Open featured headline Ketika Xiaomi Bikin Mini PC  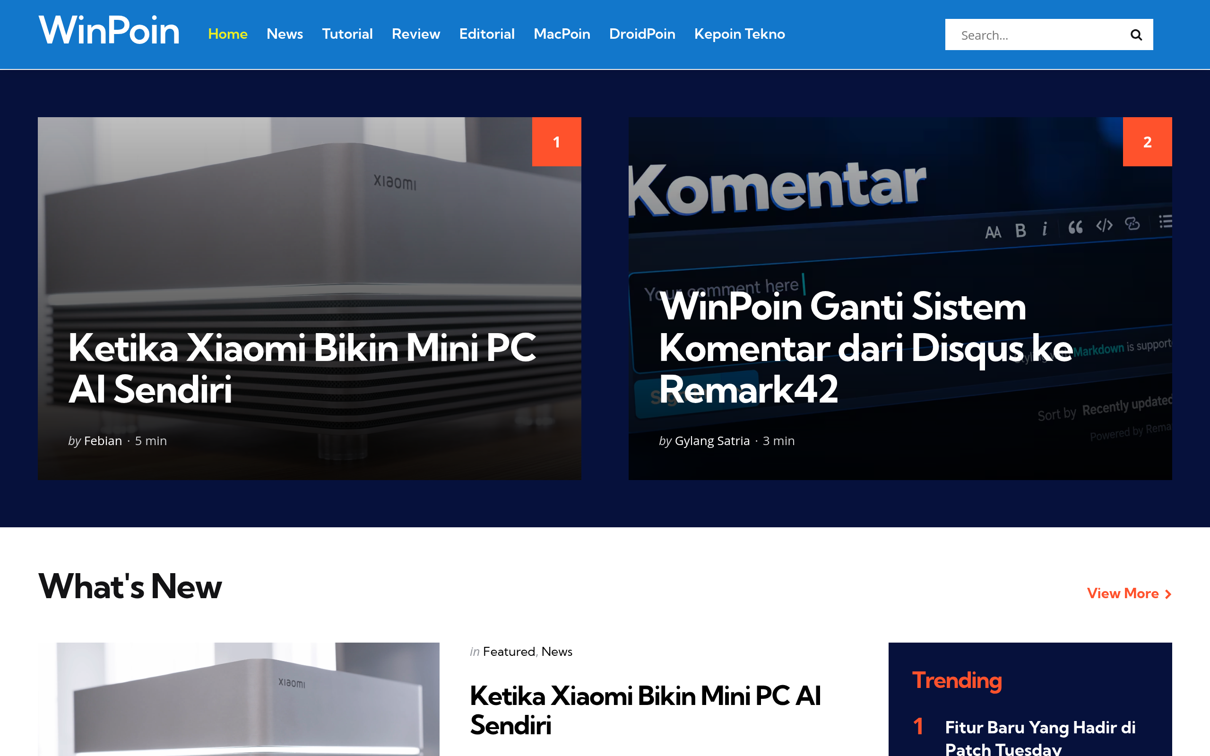click(302, 369)
